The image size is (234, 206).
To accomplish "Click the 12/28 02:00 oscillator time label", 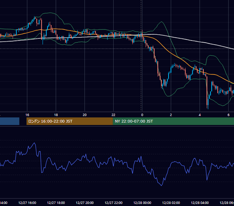I will 171,203.
